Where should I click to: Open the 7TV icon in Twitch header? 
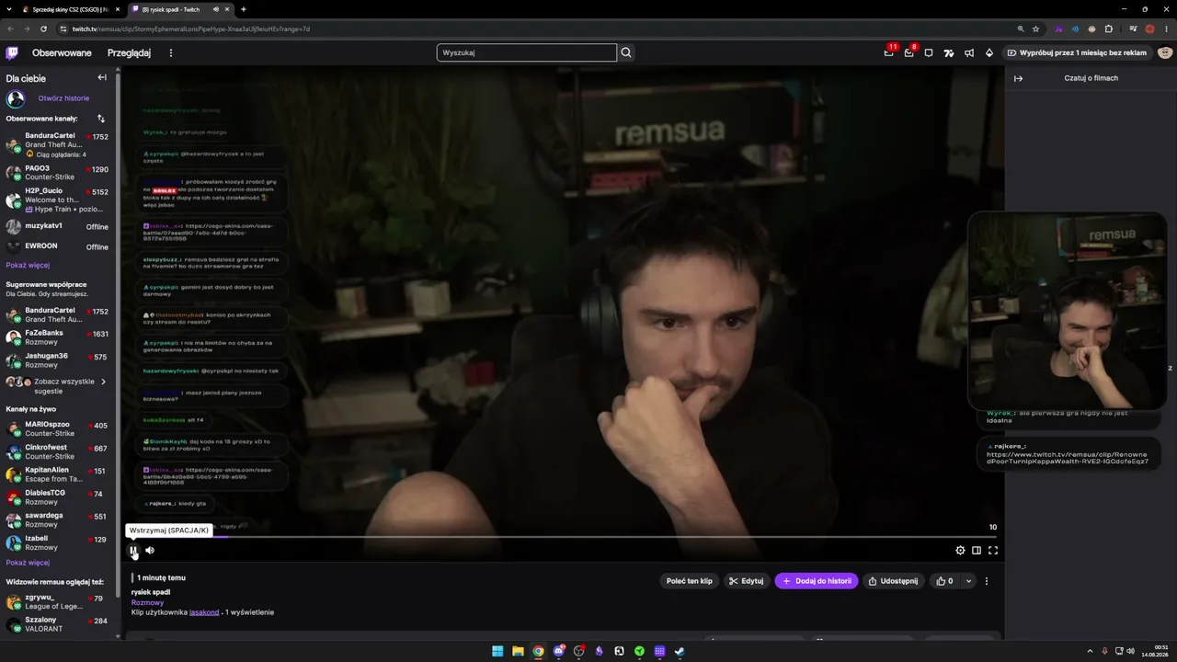949,52
